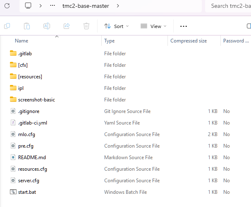
Task: Click 'File folder' type in ipl row
Action: (x=115, y=88)
